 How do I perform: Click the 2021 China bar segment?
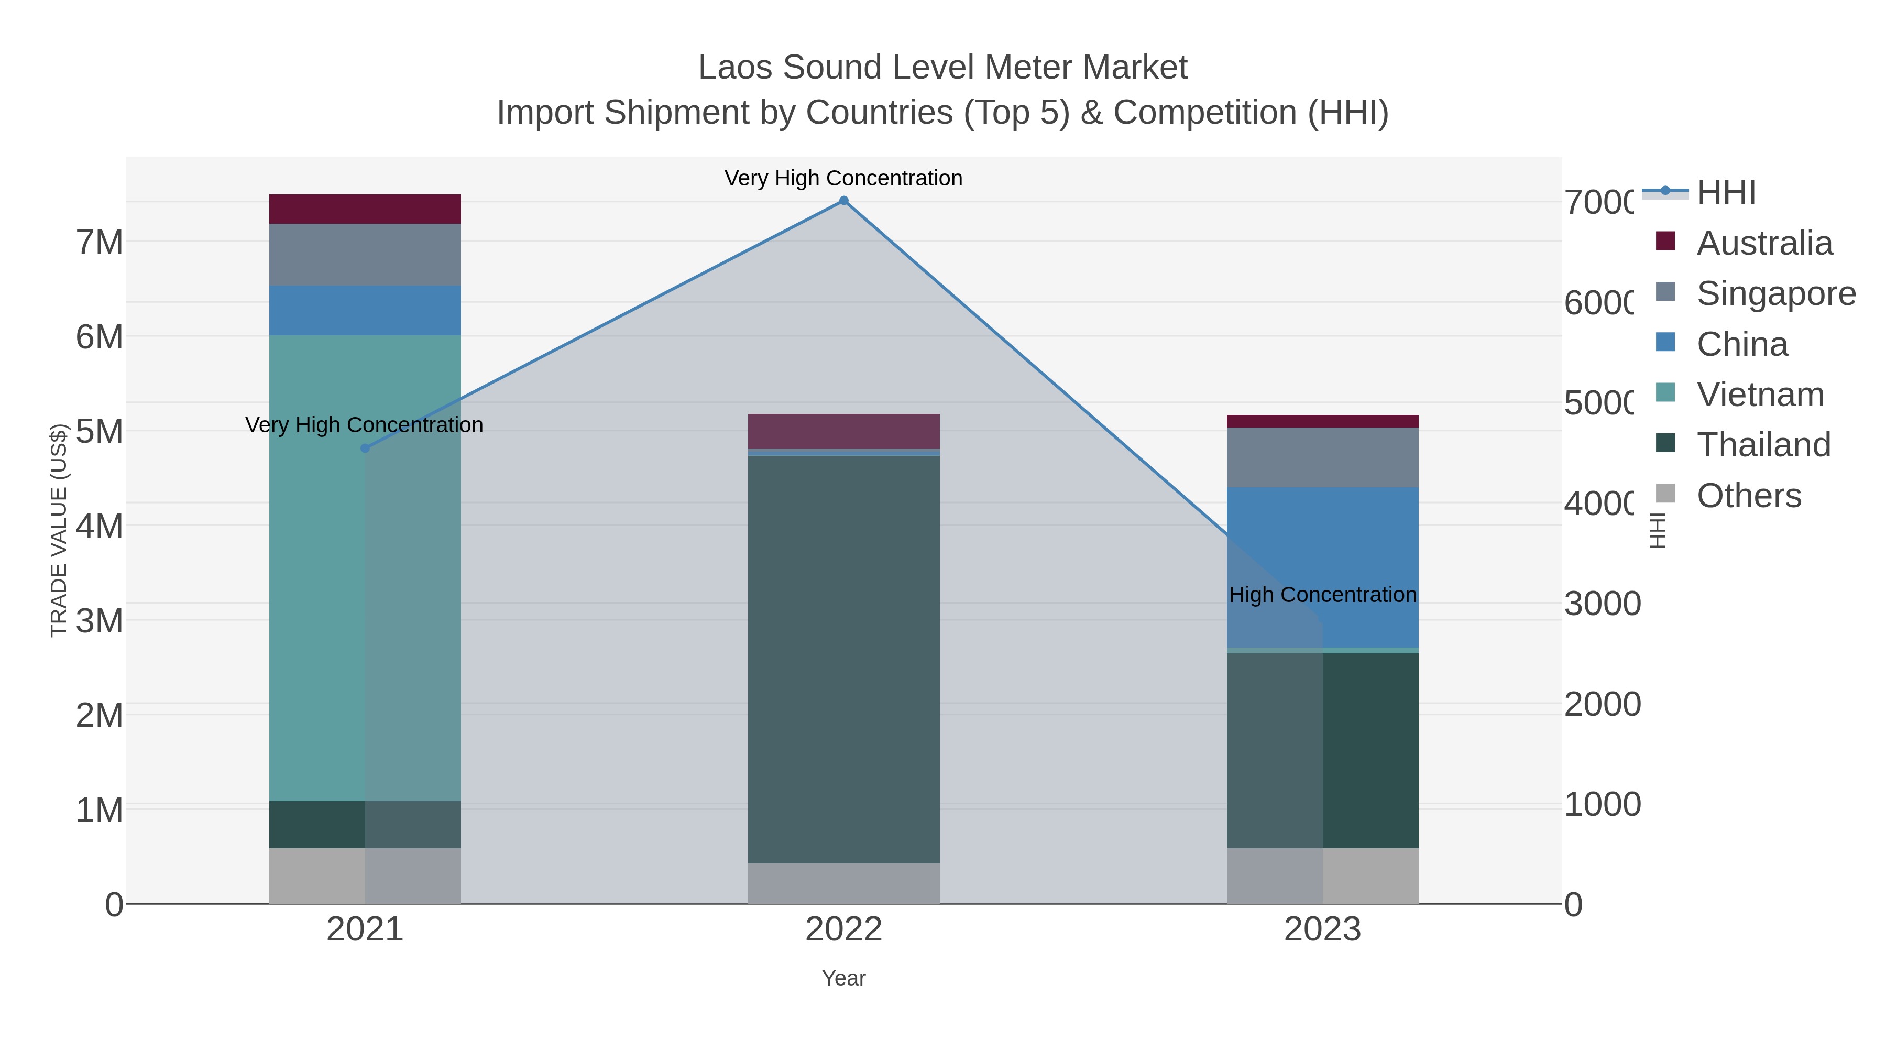coord(365,311)
